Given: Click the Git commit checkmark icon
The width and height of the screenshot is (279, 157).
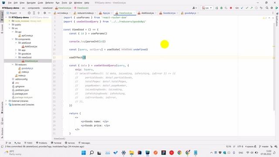Looking at the screenshot, I should click(247, 8).
